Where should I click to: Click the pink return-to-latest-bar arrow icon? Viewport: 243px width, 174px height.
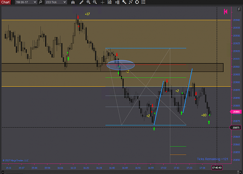point(226,12)
